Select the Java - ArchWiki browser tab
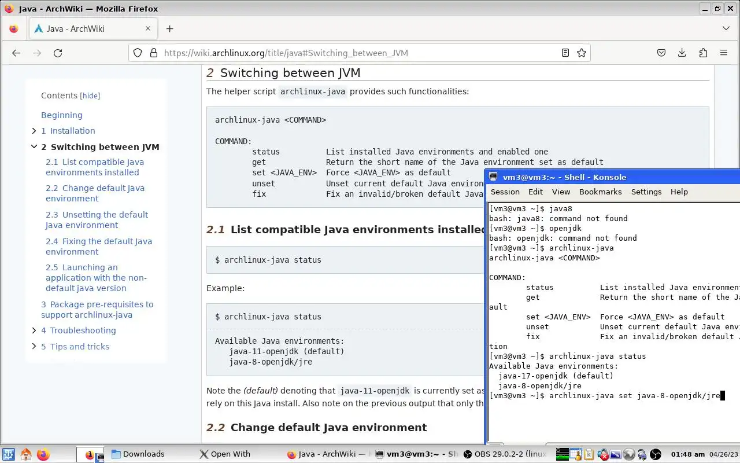This screenshot has width=740, height=463. pos(92,28)
